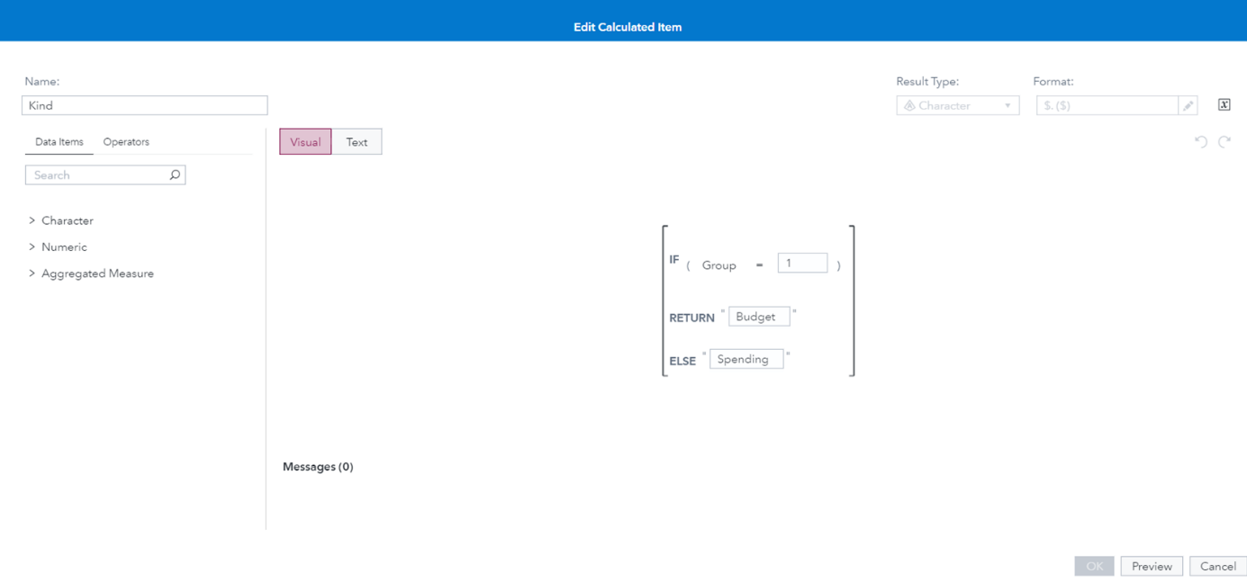The height and width of the screenshot is (582, 1247).
Task: Select the value 1 in the IF condition
Action: point(802,262)
